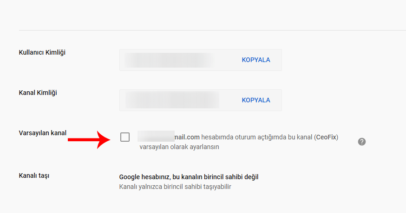
Task: Click 'Kanalı yalnızca birincil sahibi taşıyabilir' text
Action: click(175, 187)
